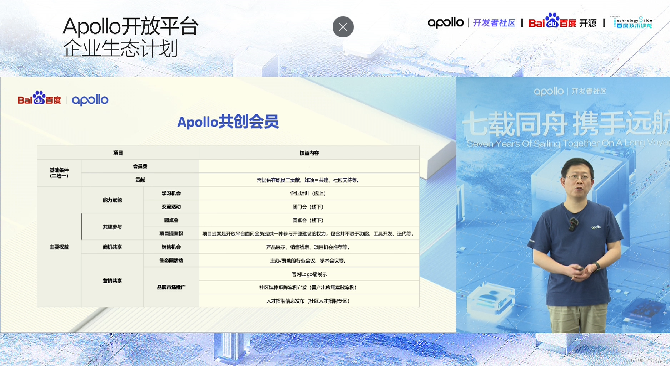
Task: Click the apollo logo in the top banner
Action: (446, 23)
